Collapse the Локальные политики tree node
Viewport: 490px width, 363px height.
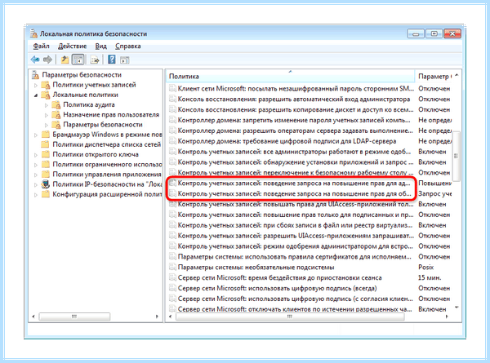[x=36, y=95]
